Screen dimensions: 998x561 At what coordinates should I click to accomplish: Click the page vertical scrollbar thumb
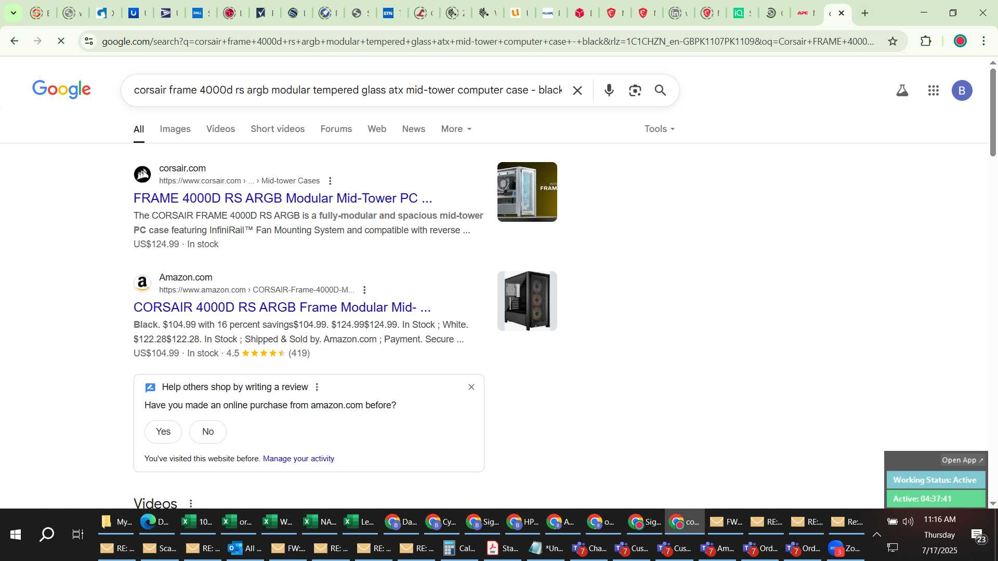[993, 112]
